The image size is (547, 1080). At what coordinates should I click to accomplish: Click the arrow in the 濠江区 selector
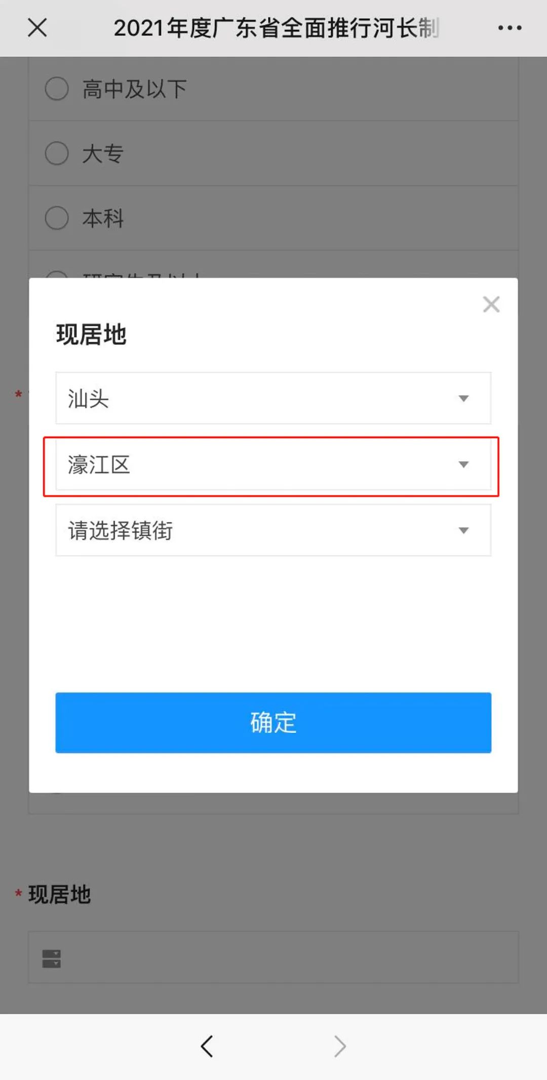pos(463,465)
